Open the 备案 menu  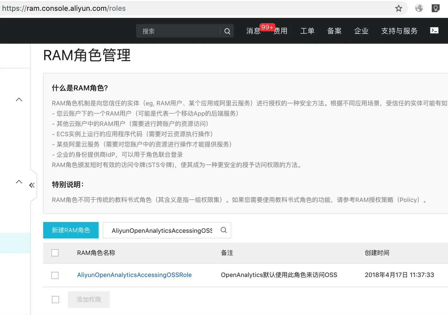[x=334, y=31]
